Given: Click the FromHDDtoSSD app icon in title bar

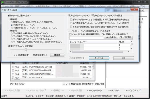Looking at the screenshot, I should (x=2, y=2).
